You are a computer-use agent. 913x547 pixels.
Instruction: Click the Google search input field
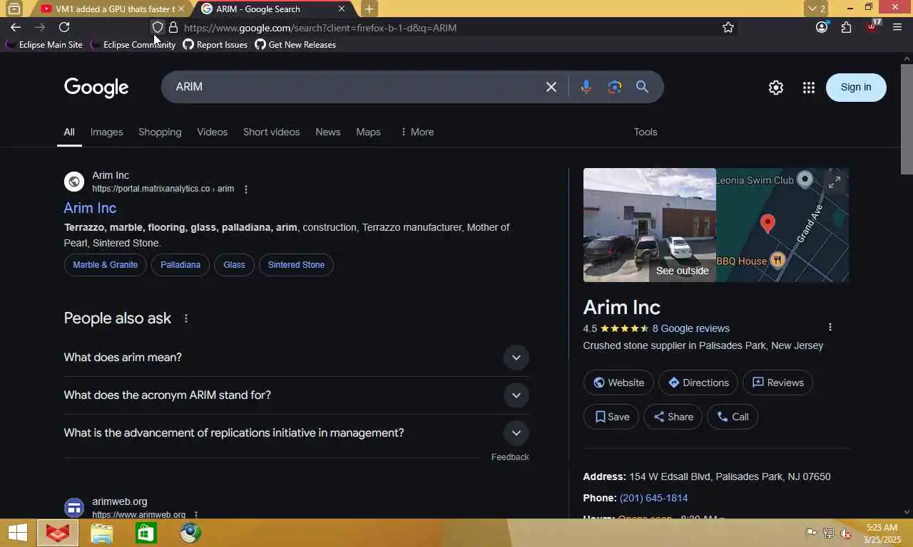tap(357, 87)
